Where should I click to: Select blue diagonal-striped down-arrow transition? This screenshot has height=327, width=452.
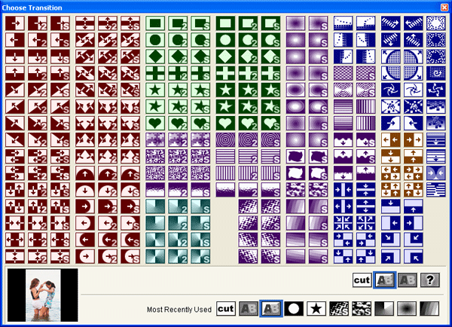pyautogui.click(x=390, y=40)
